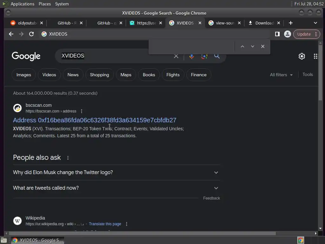Viewport: 325px width, 244px height.
Task: Filter results by Images
Action: coord(23,75)
